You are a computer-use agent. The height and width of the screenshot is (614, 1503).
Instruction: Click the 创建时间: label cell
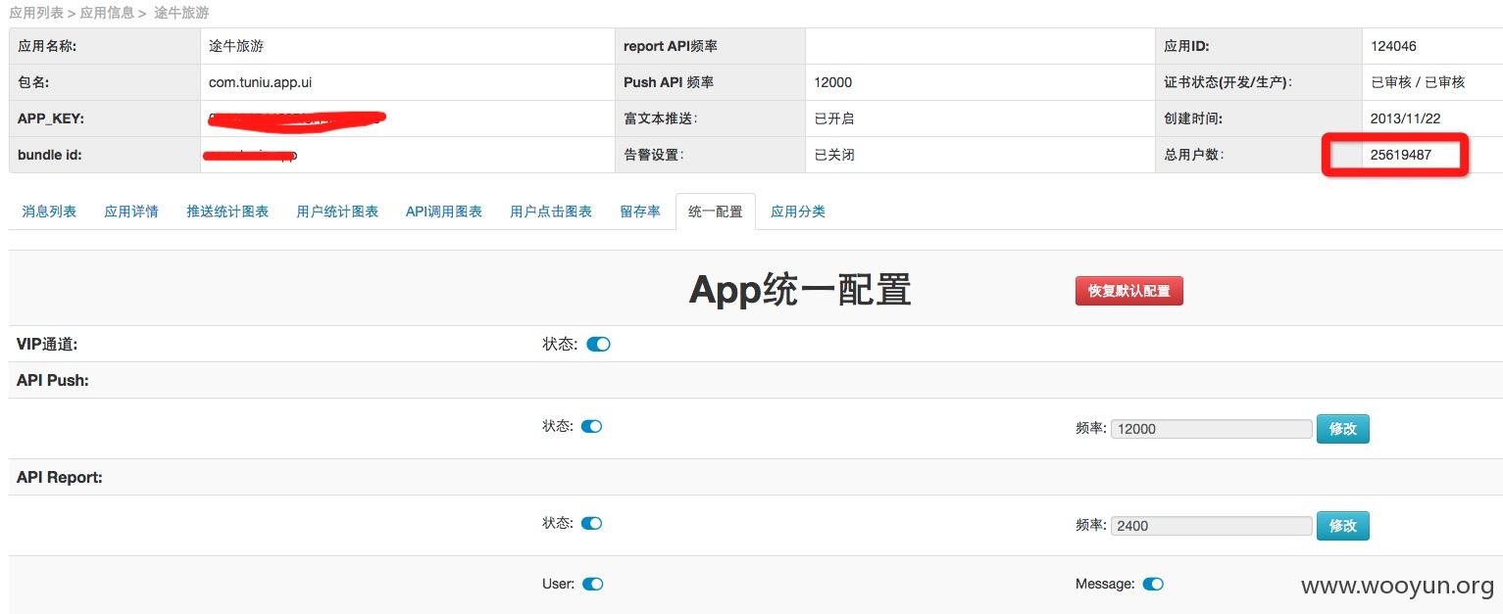pos(1258,118)
